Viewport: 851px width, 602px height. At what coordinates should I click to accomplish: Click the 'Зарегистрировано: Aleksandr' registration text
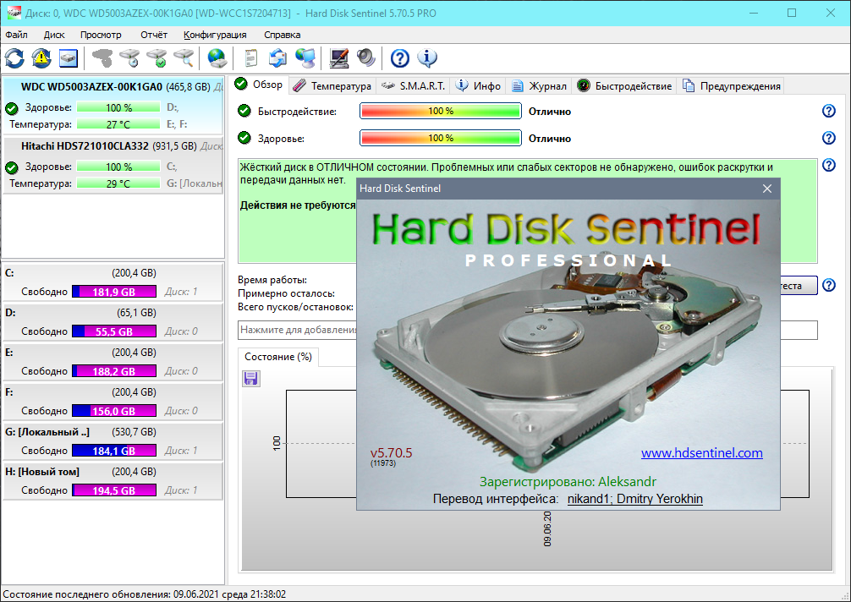568,482
